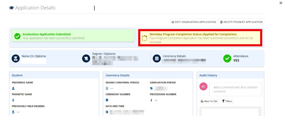Image resolution: width=284 pixels, height=116 pixels.
Task: Click the Workday Program Completion spinner icon
Action: 144,38
